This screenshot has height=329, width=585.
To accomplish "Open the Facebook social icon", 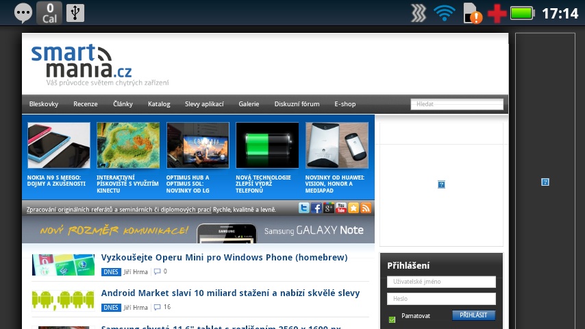I will click(x=316, y=208).
